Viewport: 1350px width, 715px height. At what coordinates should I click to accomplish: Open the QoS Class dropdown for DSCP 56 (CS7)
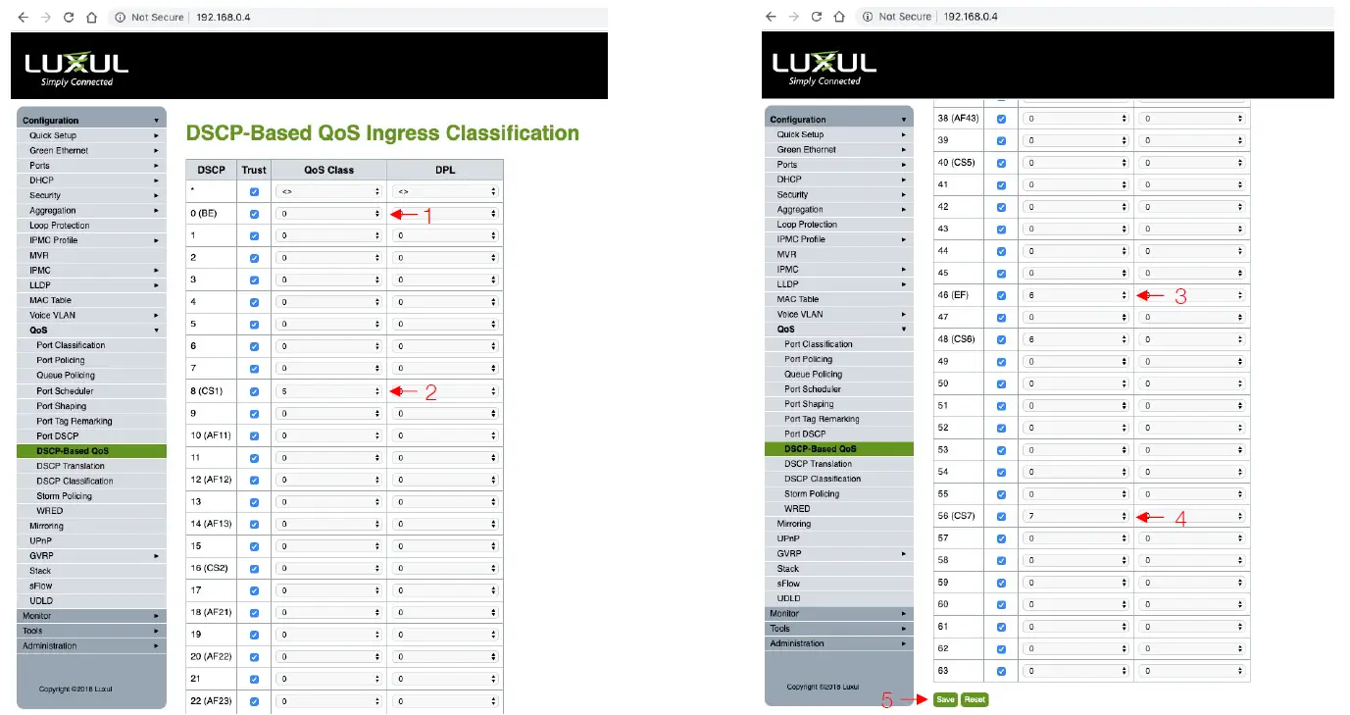[1075, 515]
